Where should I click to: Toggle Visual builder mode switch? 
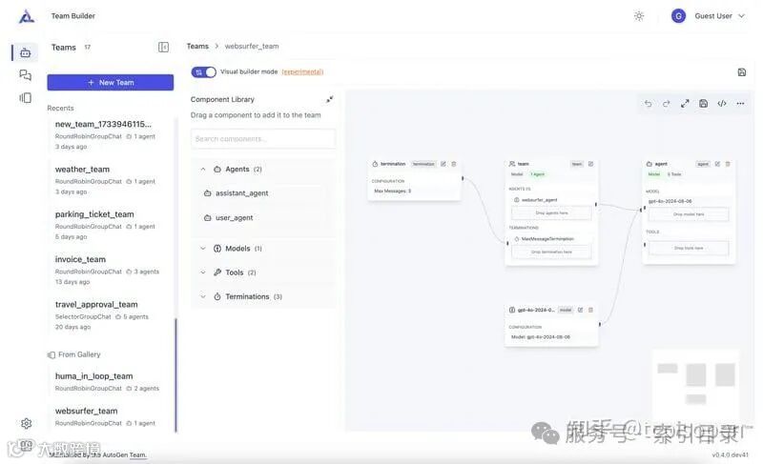point(203,72)
